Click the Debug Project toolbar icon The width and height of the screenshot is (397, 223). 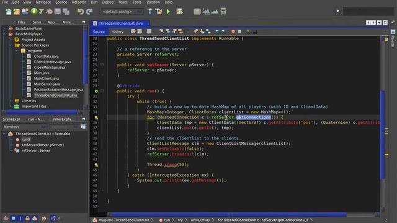click(179, 12)
